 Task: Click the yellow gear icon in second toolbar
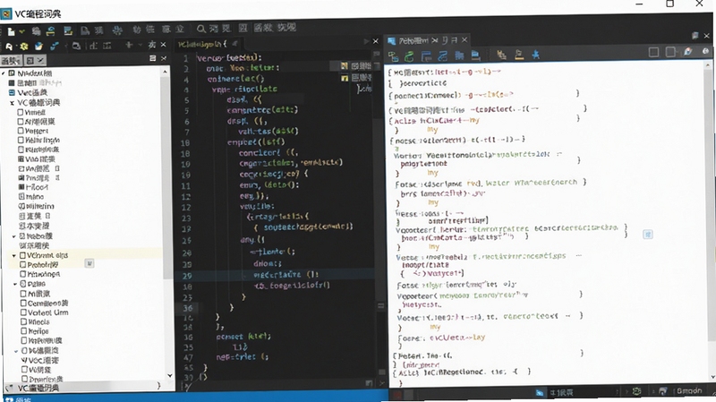tap(24, 47)
